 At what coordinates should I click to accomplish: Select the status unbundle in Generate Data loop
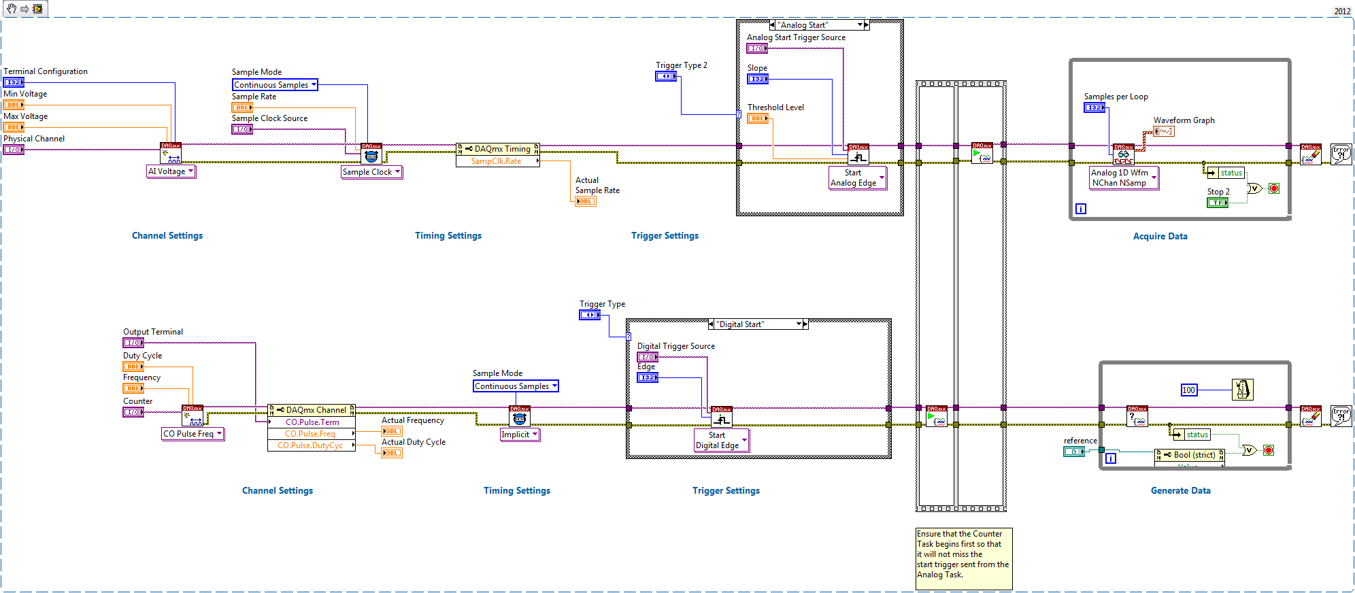(x=1192, y=435)
